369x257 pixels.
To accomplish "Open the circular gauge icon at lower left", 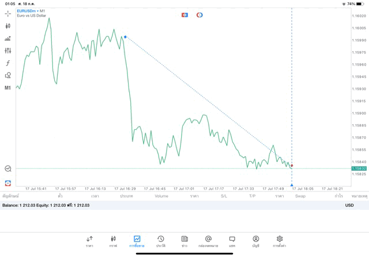I will click(x=8, y=169).
